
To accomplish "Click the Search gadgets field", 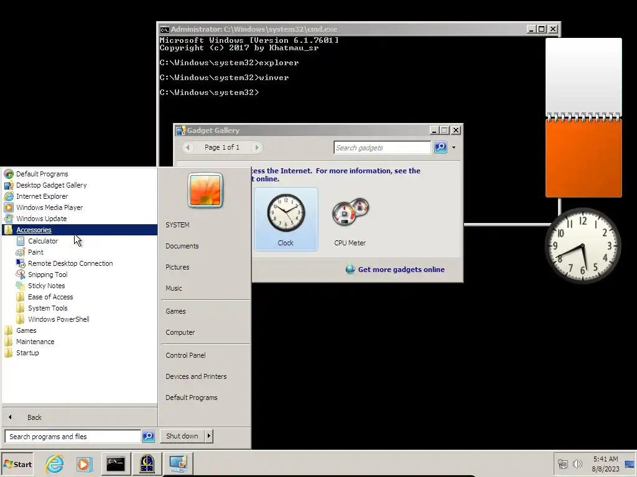I will point(383,148).
